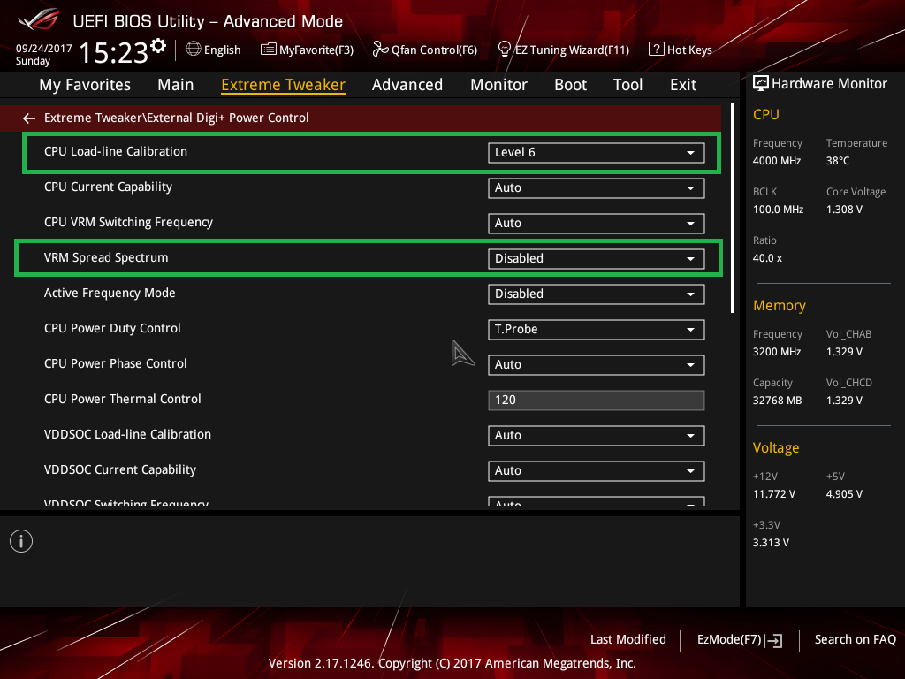The image size is (905, 679).
Task: Select the CPU Power Phase Control label
Action: pyautogui.click(x=116, y=363)
